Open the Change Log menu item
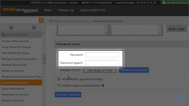Viewport: 189px width, 106px height. click(66, 10)
